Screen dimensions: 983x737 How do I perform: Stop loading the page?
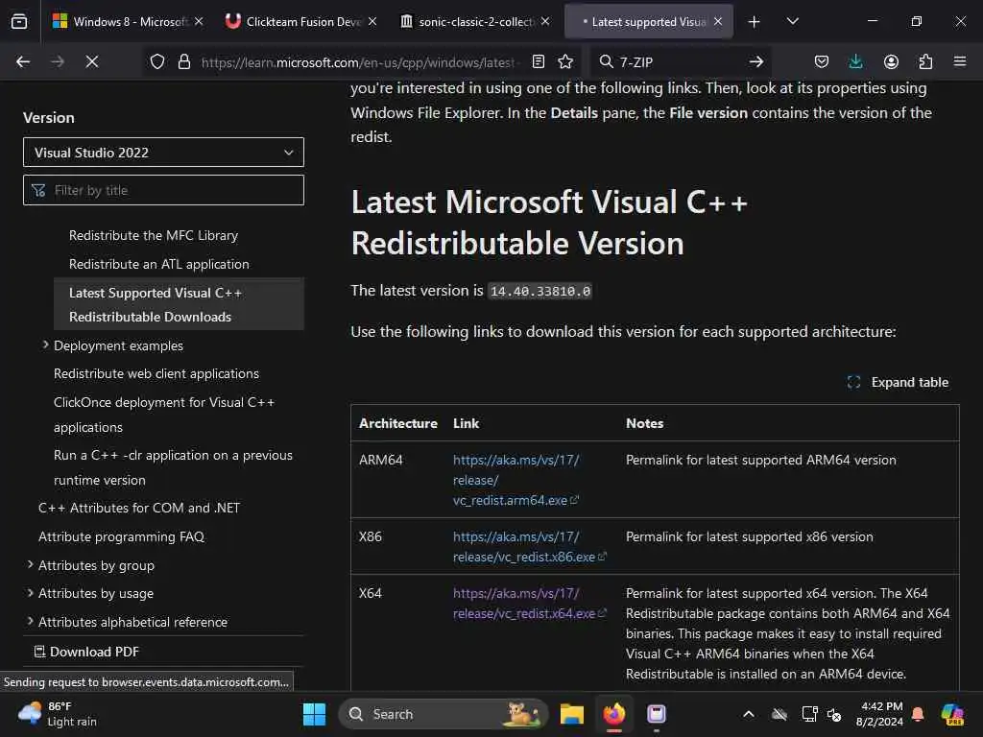tap(91, 61)
